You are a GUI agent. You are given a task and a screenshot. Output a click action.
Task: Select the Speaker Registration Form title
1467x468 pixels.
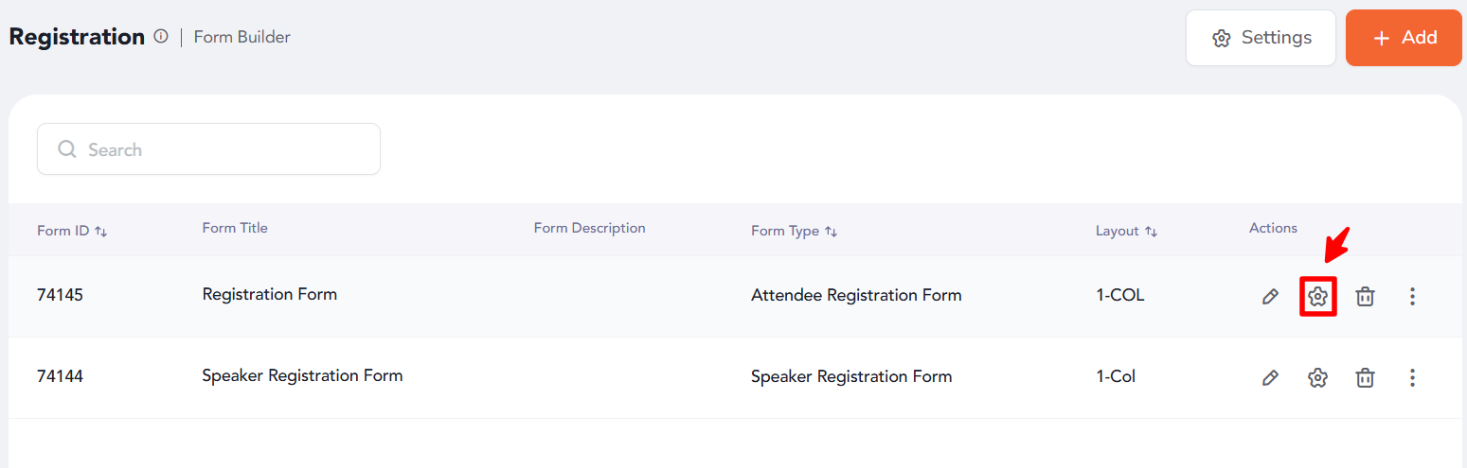tap(302, 375)
